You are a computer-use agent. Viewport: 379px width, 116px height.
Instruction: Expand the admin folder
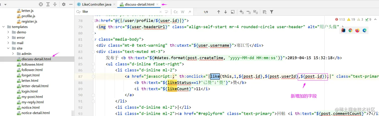(13, 54)
